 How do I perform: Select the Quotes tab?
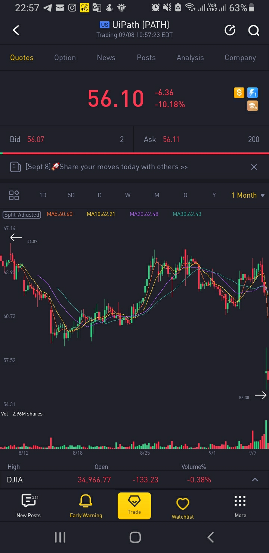pos(22,58)
